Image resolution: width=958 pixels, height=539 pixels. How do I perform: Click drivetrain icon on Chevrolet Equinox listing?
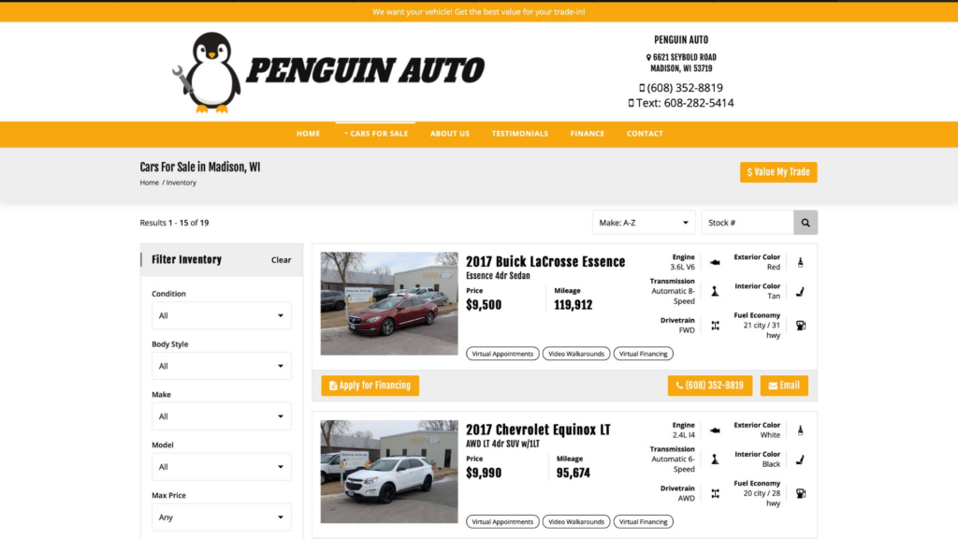(715, 494)
